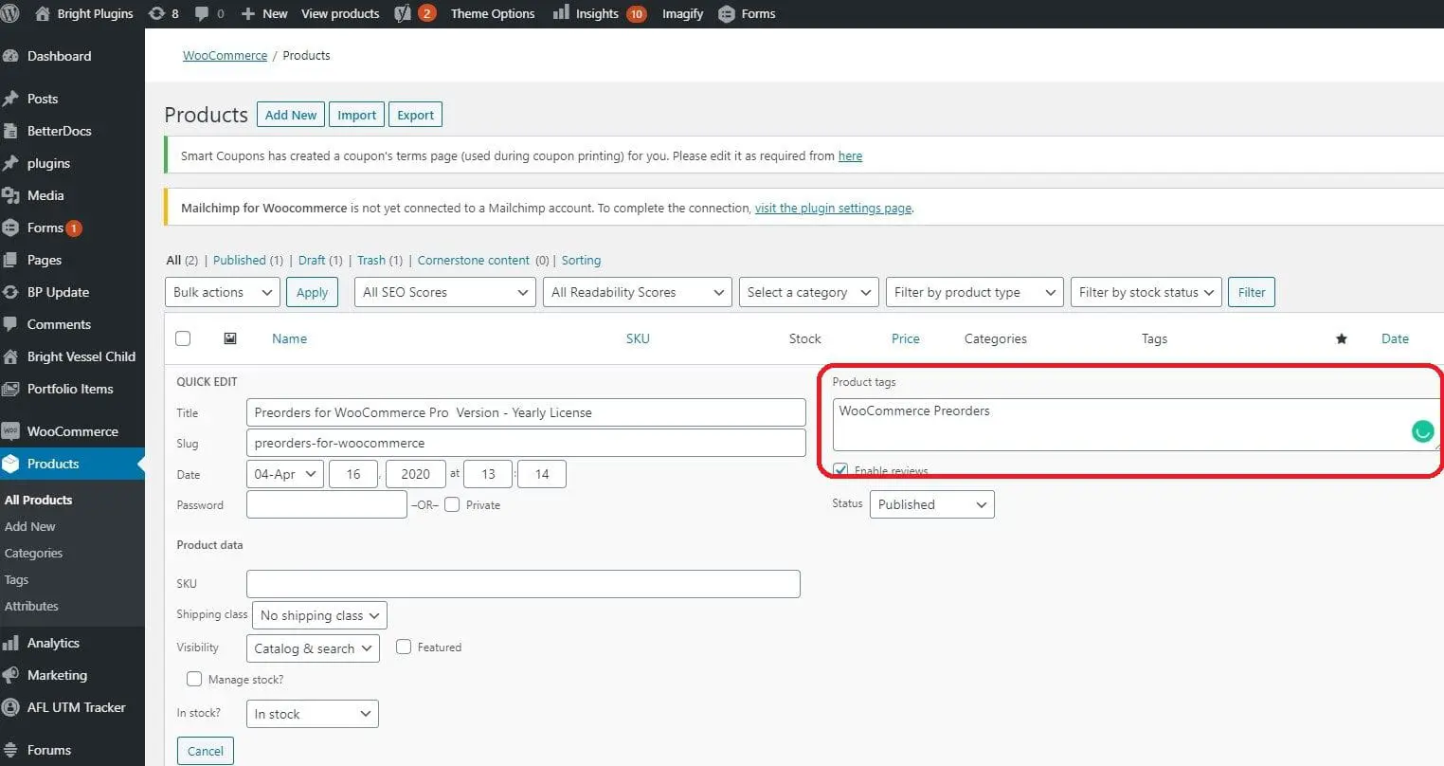Expand the Select a category dropdown
Image resolution: width=1444 pixels, height=766 pixels.
click(807, 292)
